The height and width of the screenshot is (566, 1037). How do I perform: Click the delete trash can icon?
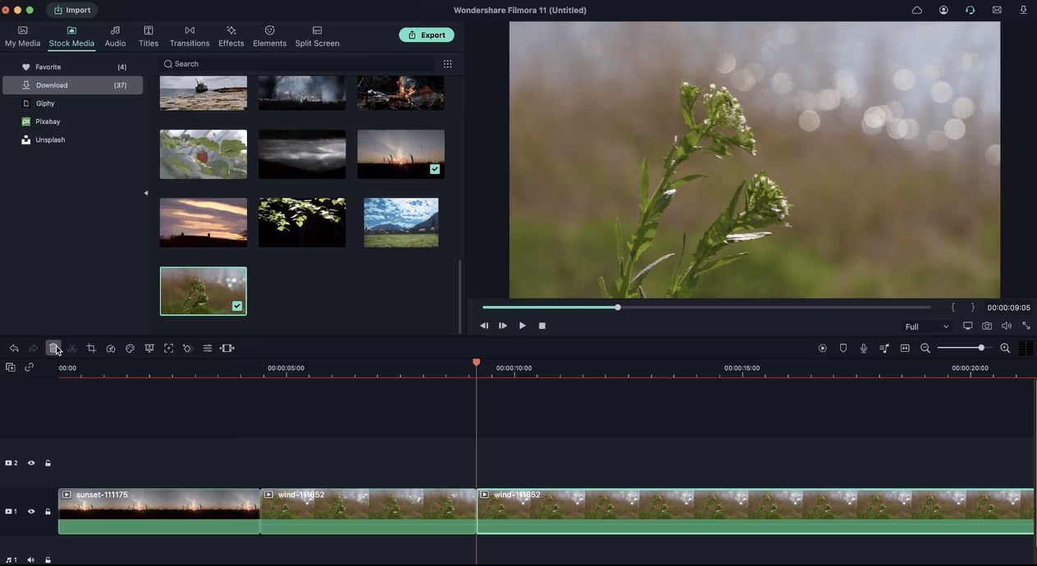pos(53,349)
